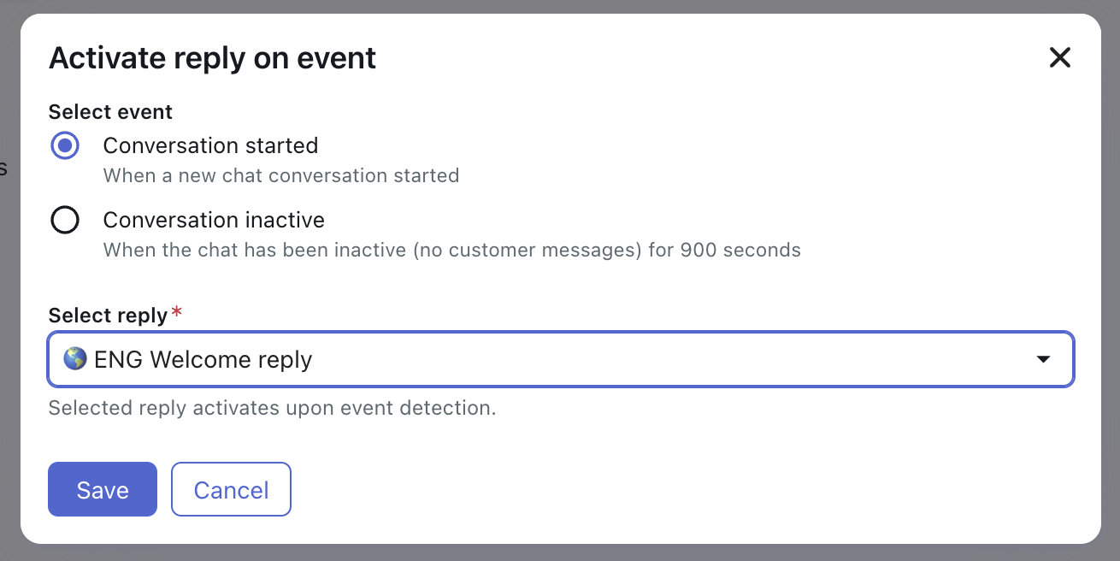Click the Activate reply on event heading
The image size is (1120, 561).
(212, 58)
